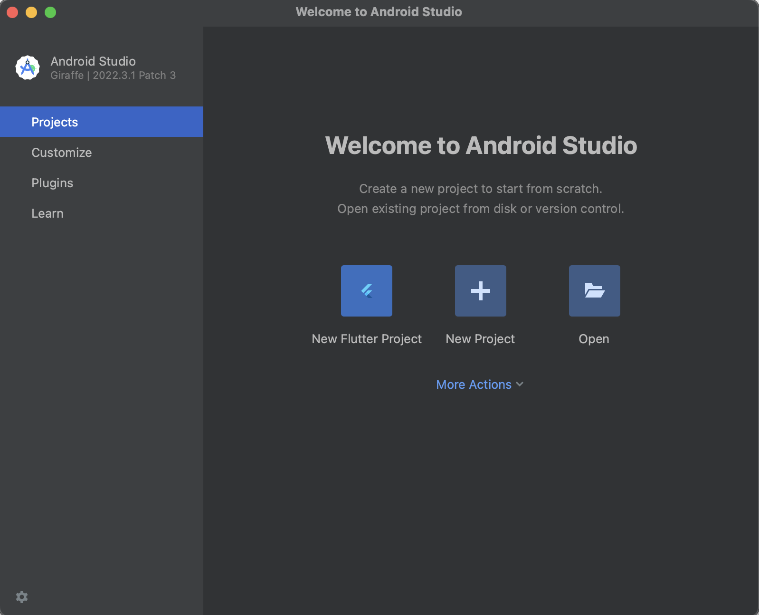Minimize window using yellow button
The image size is (759, 615).
coord(31,12)
